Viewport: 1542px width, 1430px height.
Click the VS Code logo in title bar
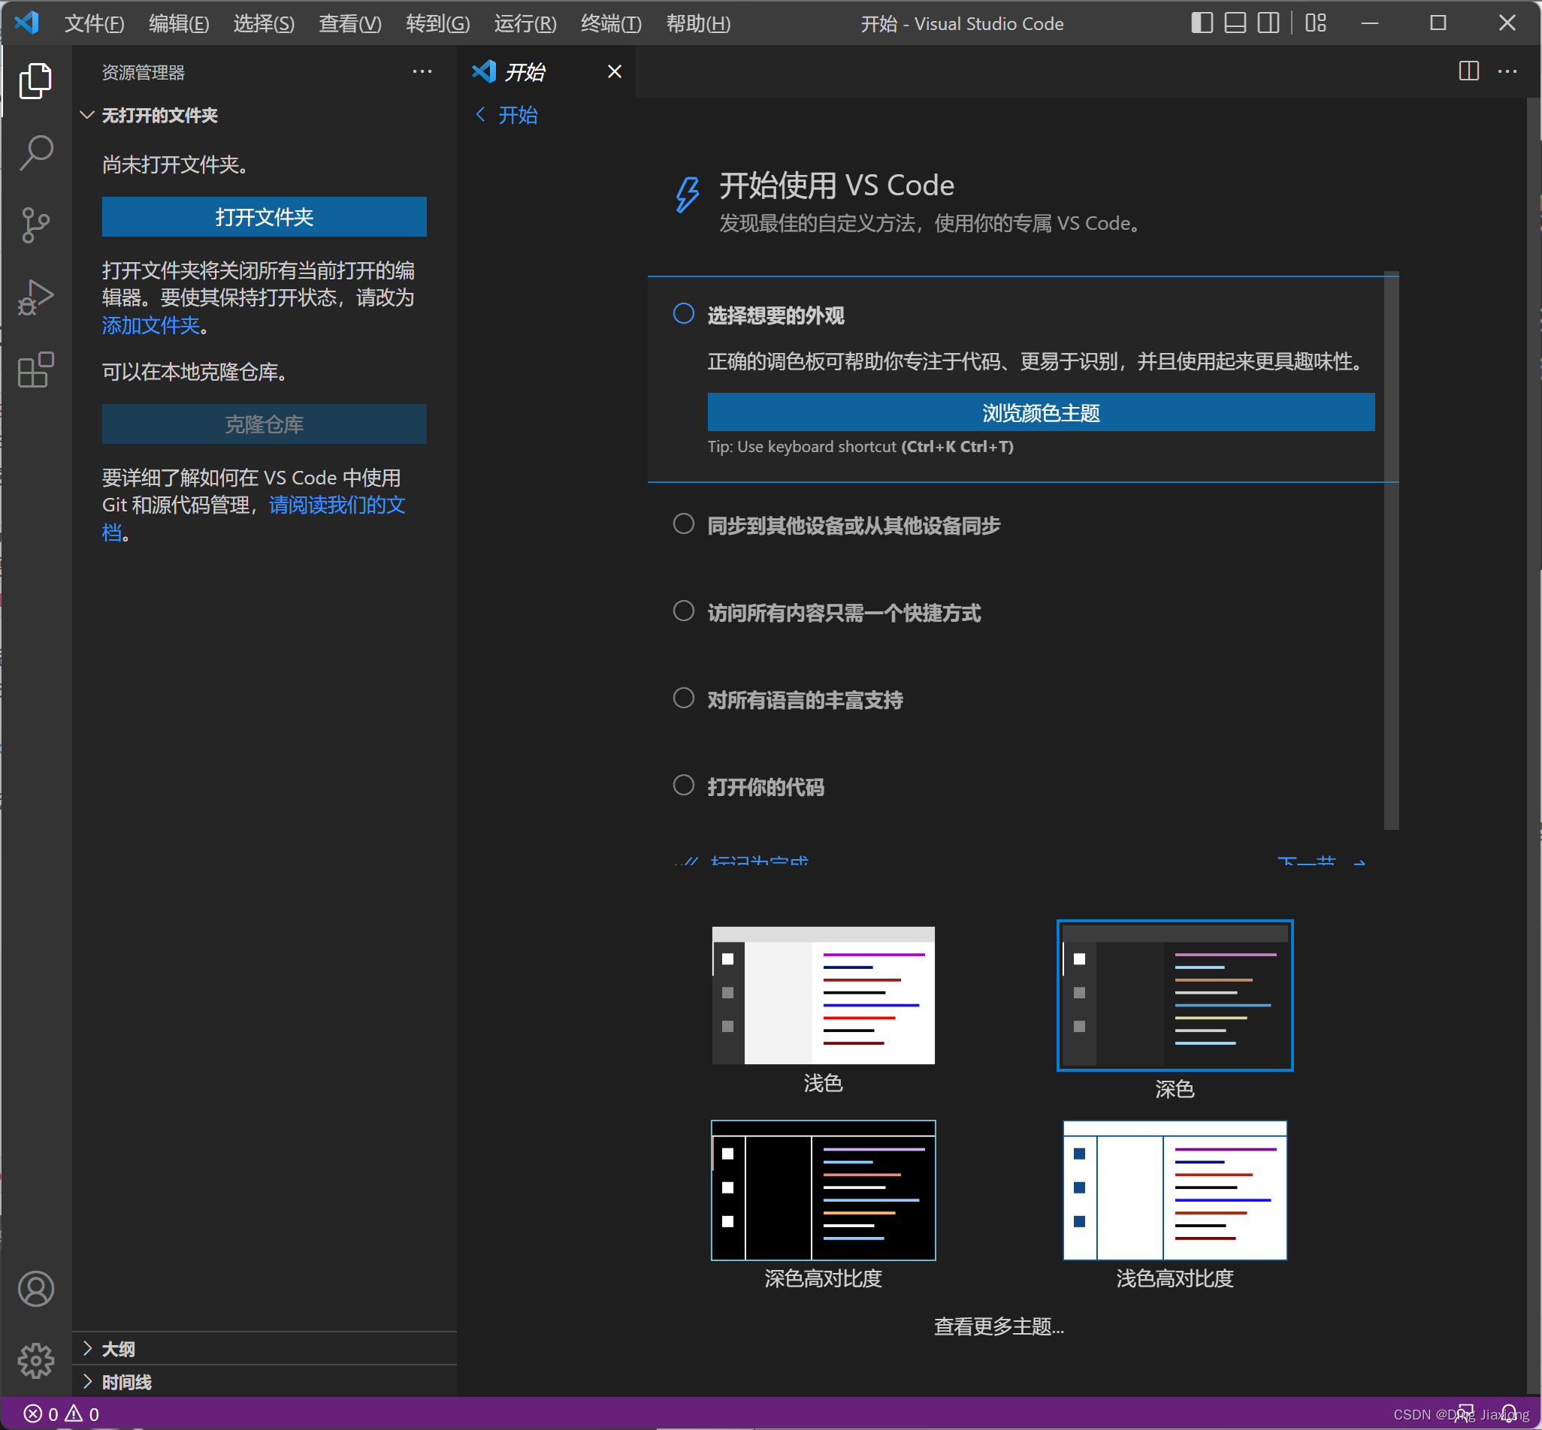tap(26, 23)
